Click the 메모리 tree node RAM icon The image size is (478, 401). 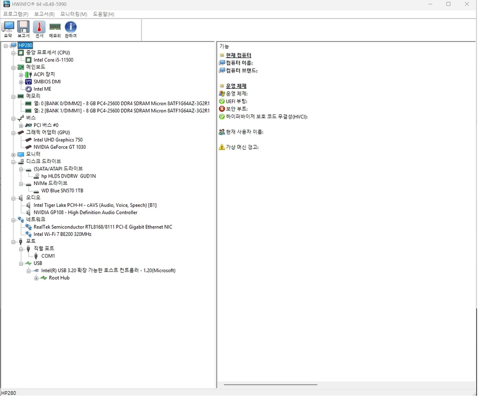(x=21, y=97)
